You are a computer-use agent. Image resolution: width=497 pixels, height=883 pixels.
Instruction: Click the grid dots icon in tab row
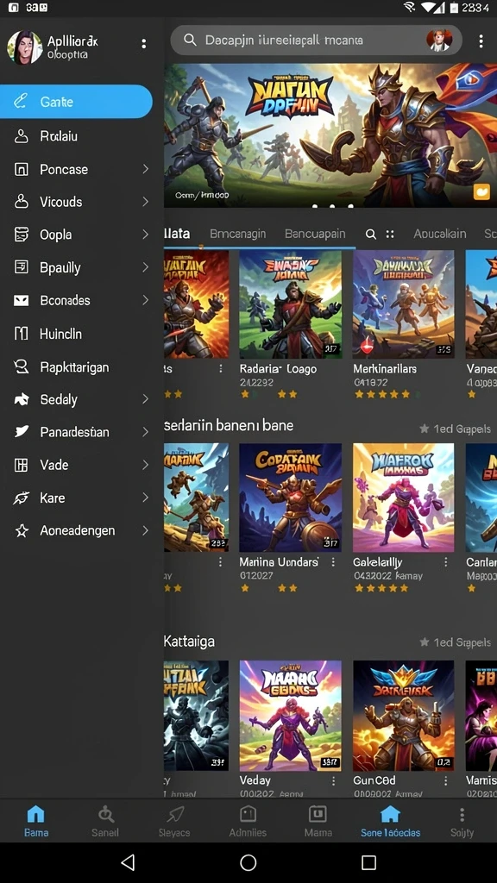[389, 235]
